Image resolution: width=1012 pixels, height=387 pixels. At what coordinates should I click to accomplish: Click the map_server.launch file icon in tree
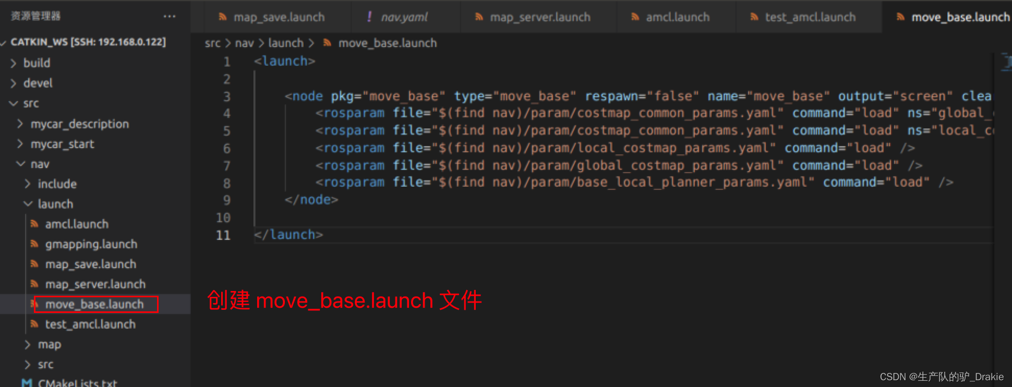34,284
